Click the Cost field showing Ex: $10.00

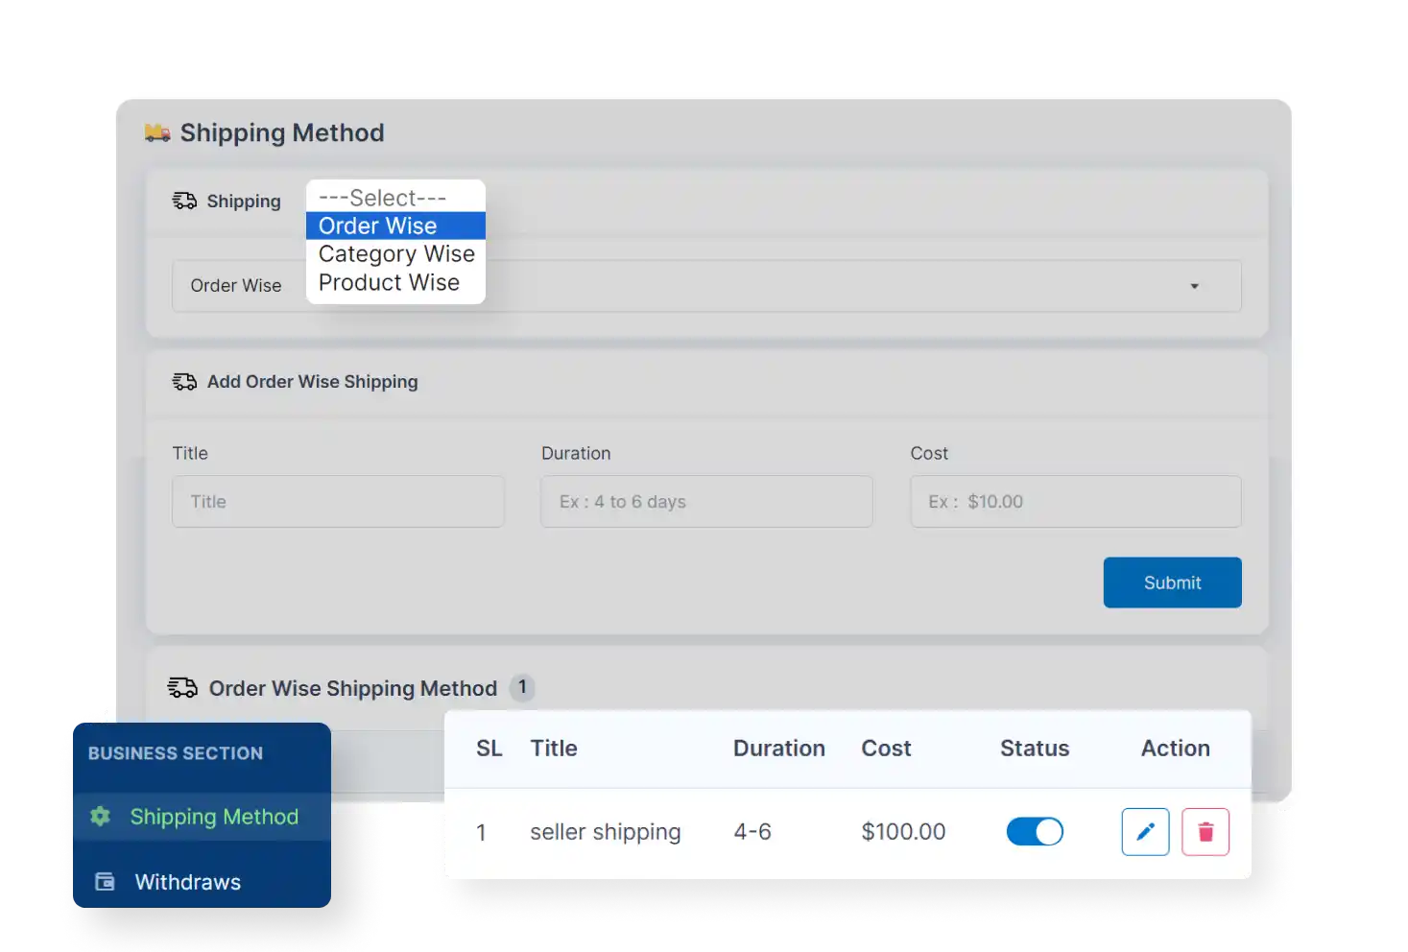click(x=1074, y=501)
